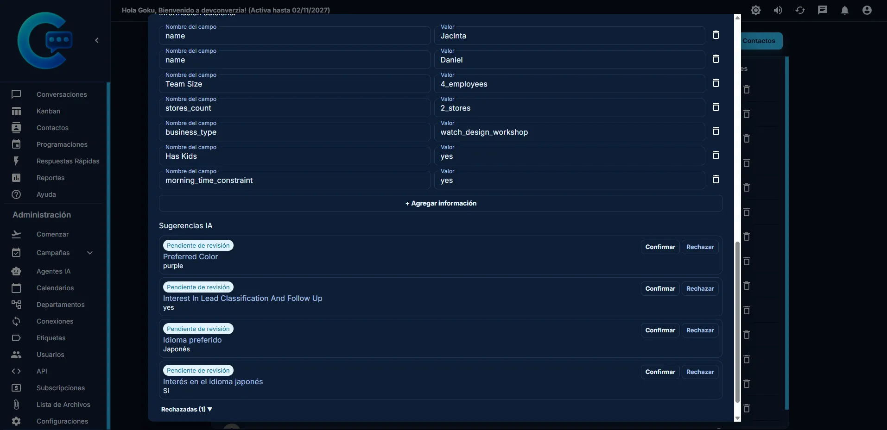This screenshot has height=430, width=887.
Task: Edit the Valor field watch_design_workshop
Action: pyautogui.click(x=570, y=132)
